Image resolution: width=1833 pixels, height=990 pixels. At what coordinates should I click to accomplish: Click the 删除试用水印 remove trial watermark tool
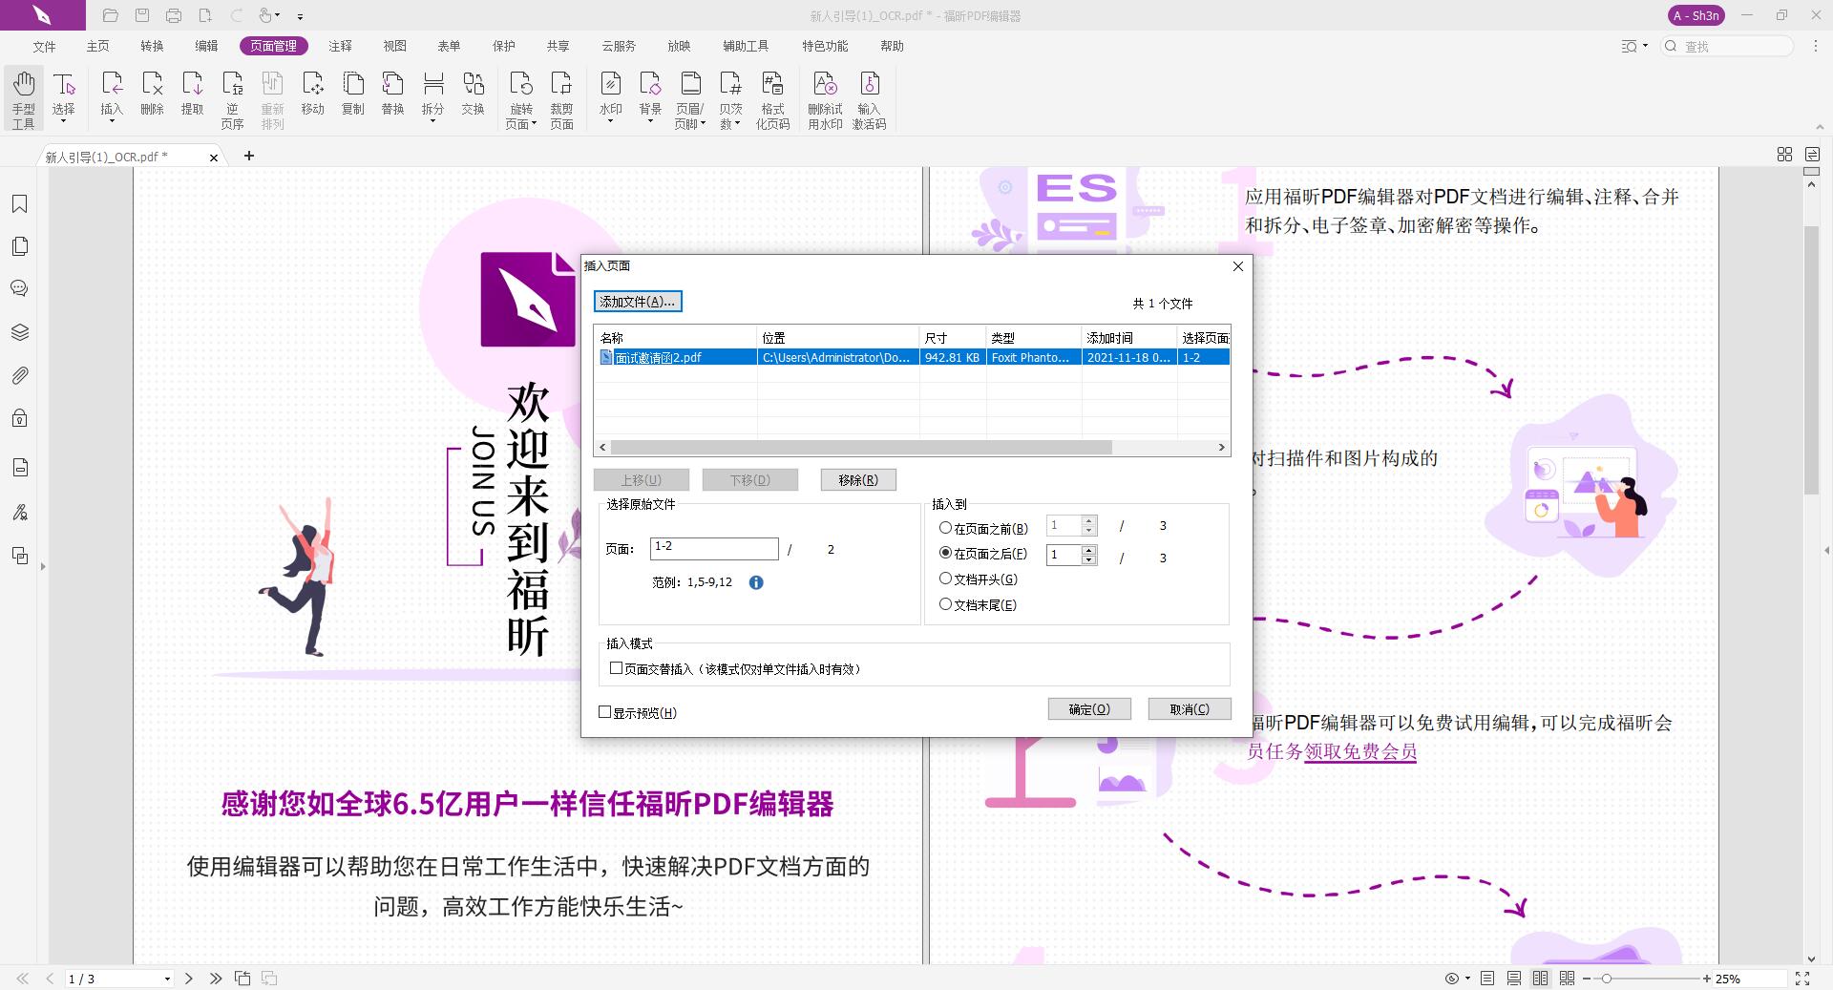pyautogui.click(x=825, y=100)
